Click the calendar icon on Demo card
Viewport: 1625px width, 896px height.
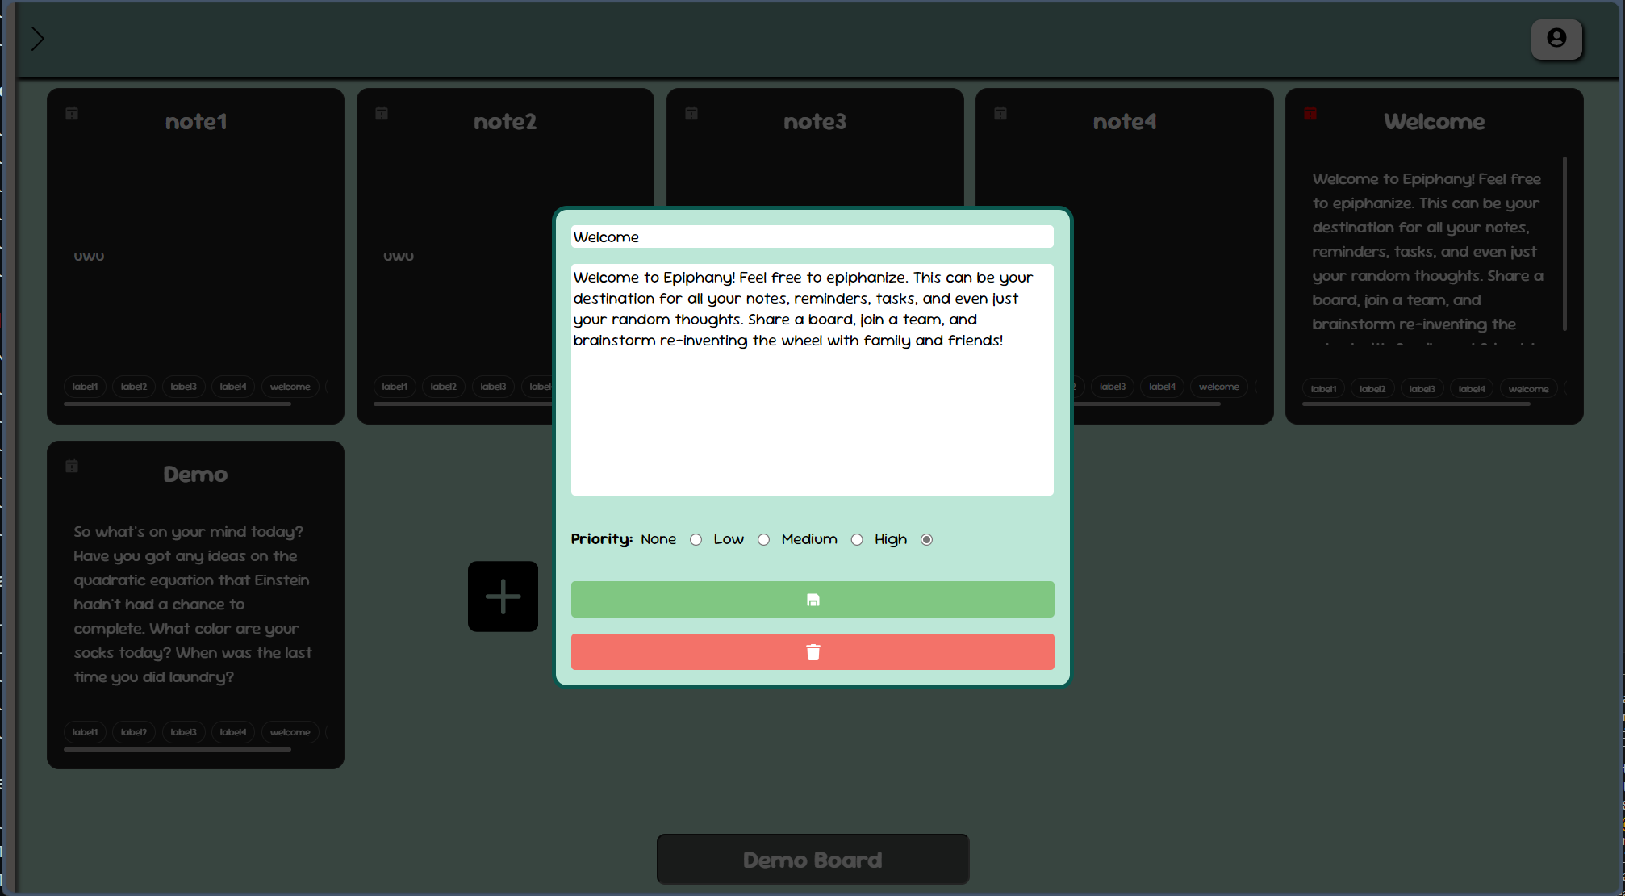[72, 466]
